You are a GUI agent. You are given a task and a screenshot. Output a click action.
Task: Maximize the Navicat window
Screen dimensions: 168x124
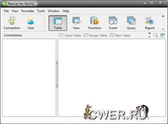click(x=151, y=3)
